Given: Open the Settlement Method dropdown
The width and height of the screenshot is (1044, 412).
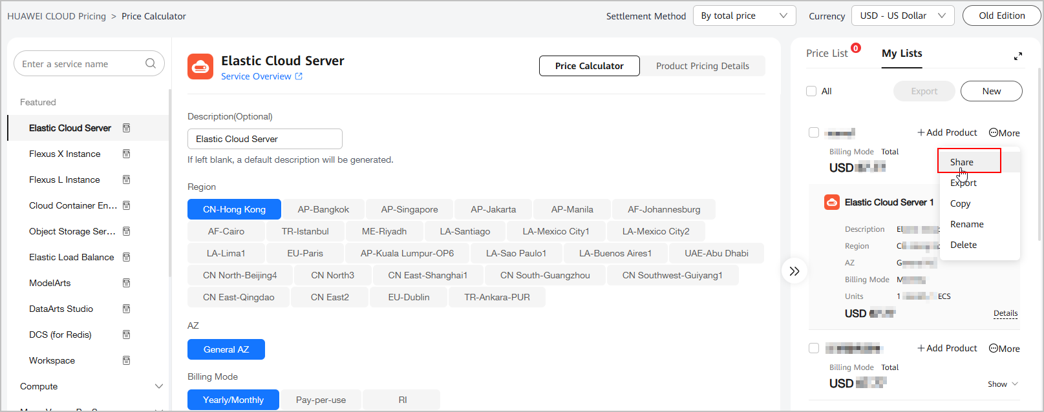Looking at the screenshot, I should click(x=744, y=15).
